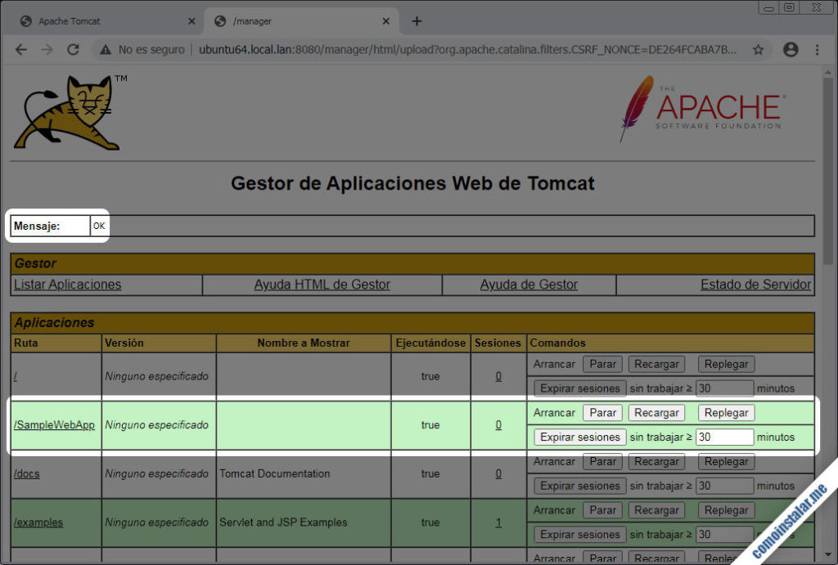Close the Apache Tomcat tab

click(x=191, y=21)
